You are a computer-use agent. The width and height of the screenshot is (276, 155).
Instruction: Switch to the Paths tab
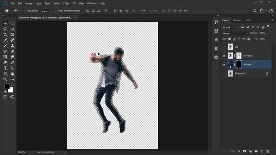pos(248,20)
